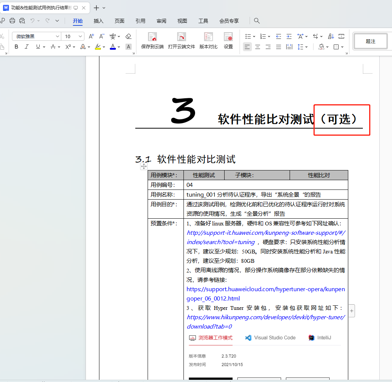Expand the underline style dropdown arrow

[44, 47]
